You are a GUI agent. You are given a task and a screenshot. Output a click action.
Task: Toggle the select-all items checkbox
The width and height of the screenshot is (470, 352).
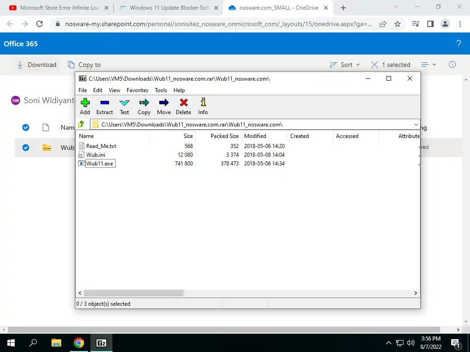click(x=26, y=127)
